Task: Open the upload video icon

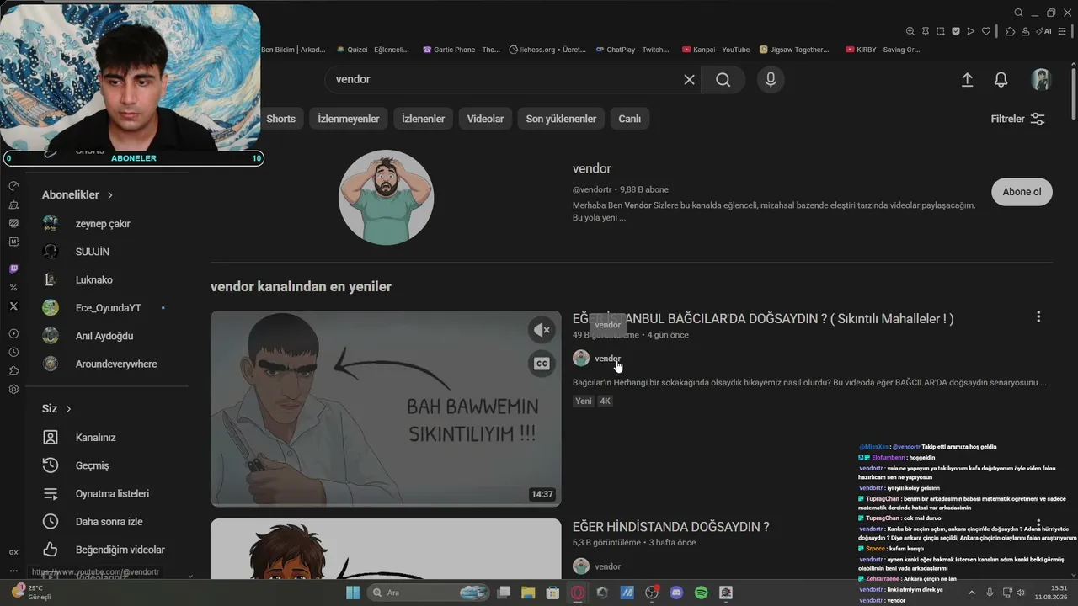Action: [967, 79]
